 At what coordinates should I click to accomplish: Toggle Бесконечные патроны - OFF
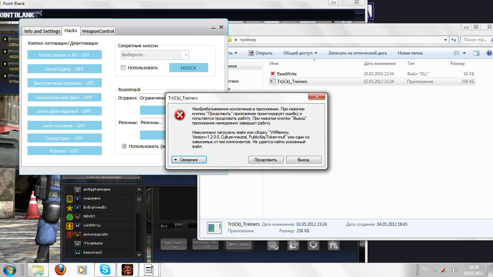pos(65,83)
